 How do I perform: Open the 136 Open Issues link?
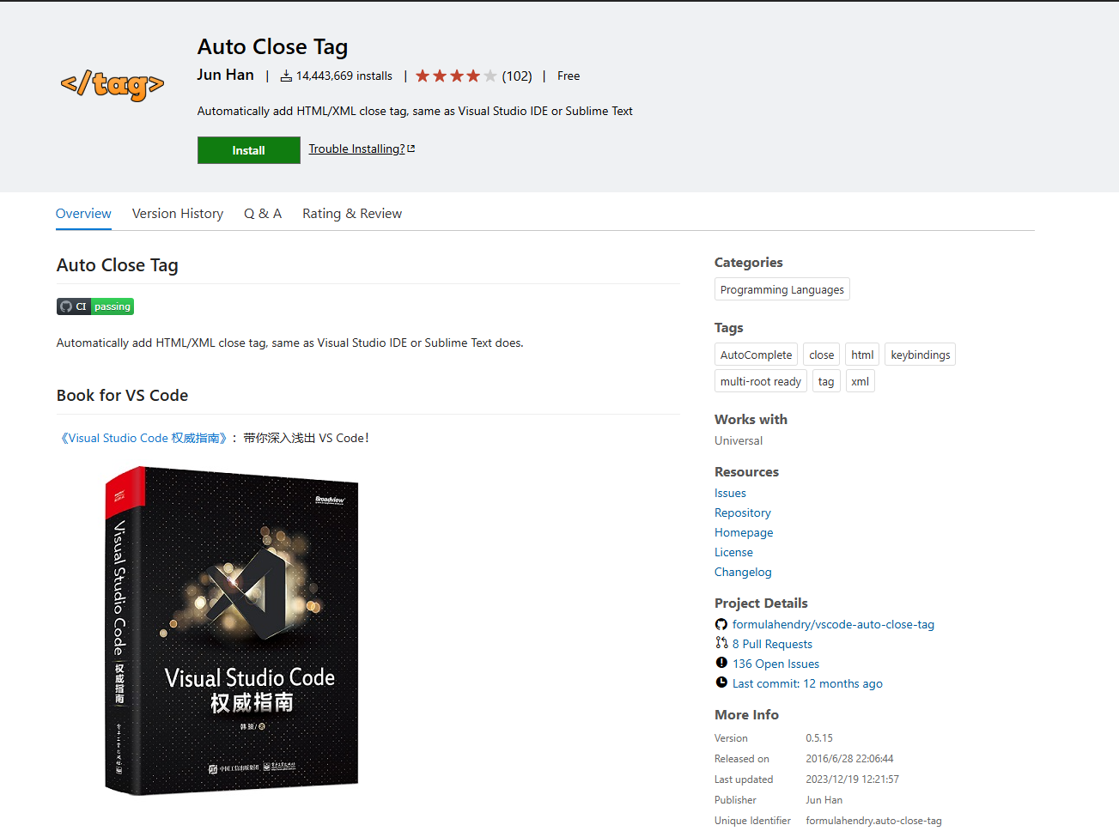coord(775,664)
